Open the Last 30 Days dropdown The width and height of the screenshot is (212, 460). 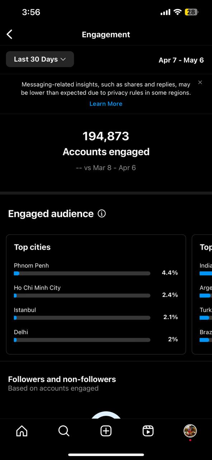pos(40,59)
